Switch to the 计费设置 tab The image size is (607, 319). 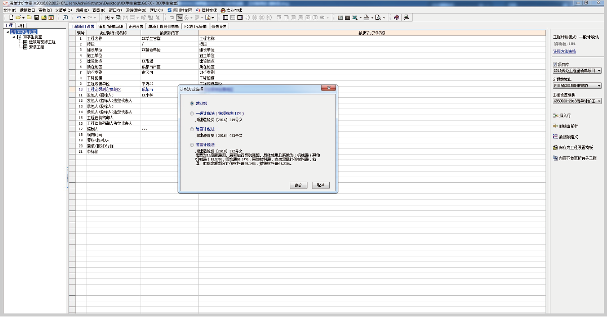pyautogui.click(x=136, y=26)
